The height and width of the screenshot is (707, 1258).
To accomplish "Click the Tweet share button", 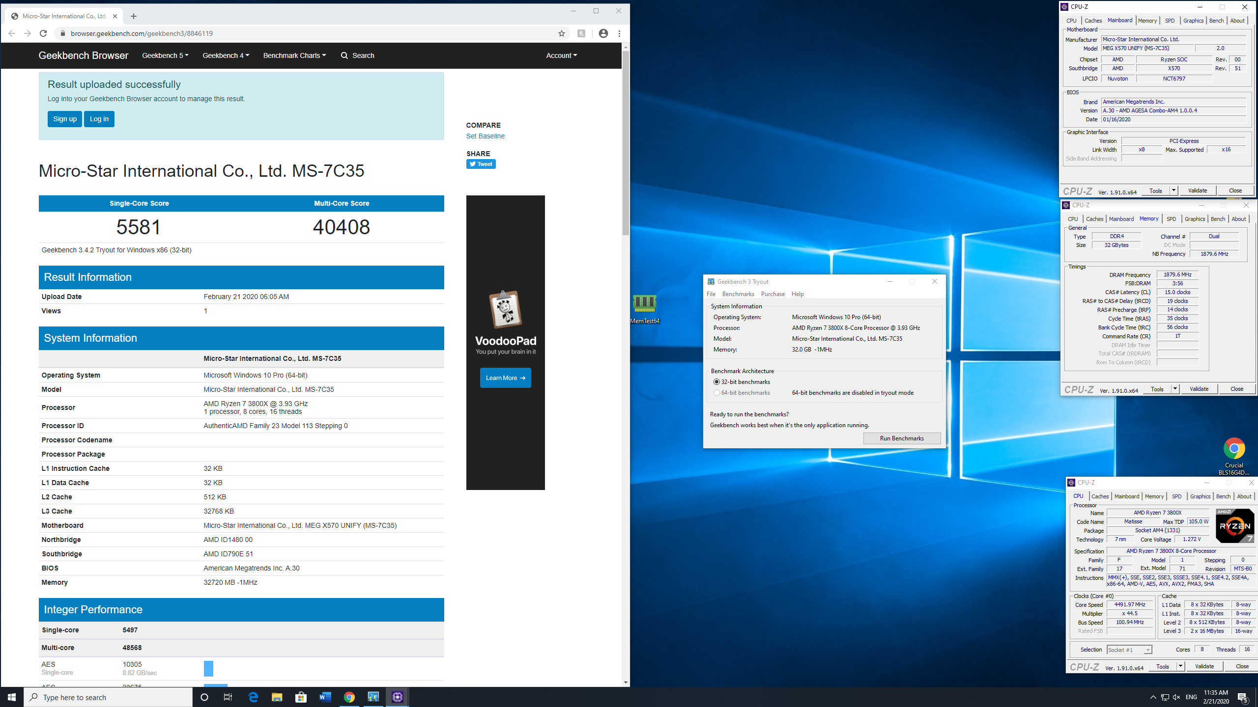I will (481, 164).
